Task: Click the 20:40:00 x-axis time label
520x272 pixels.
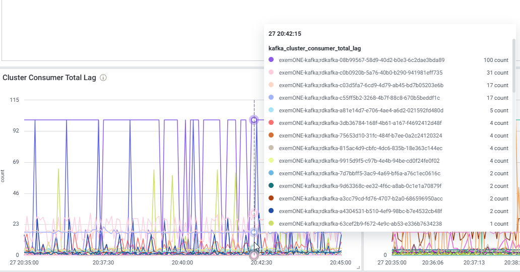Action: [x=182, y=262]
